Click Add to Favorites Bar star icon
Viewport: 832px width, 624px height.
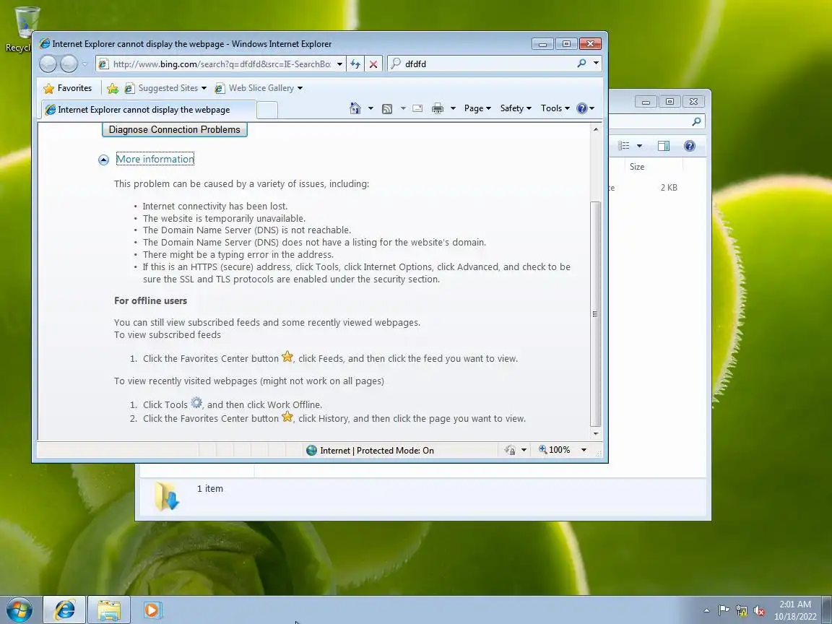point(113,88)
